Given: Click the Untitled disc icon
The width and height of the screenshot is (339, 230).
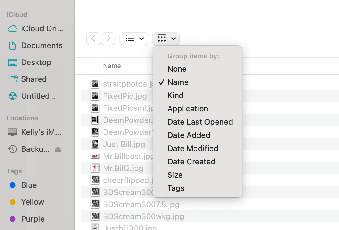Looking at the screenshot, I should point(13,96).
